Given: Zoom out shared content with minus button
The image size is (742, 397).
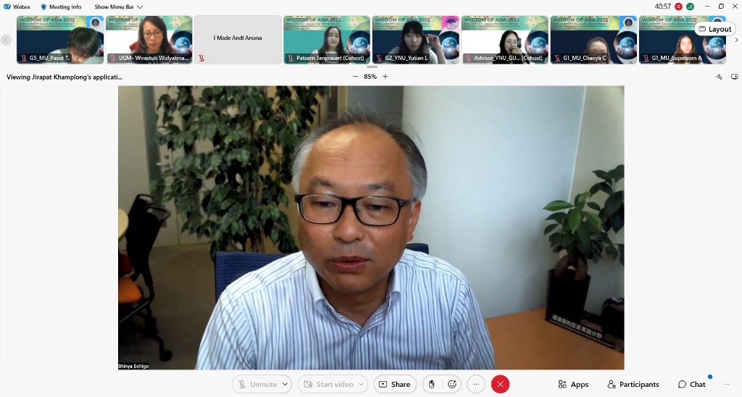Looking at the screenshot, I should (x=355, y=77).
